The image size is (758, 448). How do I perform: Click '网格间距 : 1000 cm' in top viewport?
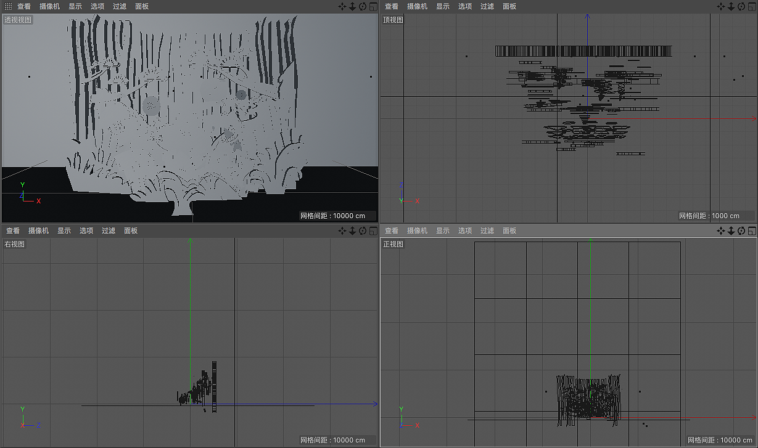point(709,216)
